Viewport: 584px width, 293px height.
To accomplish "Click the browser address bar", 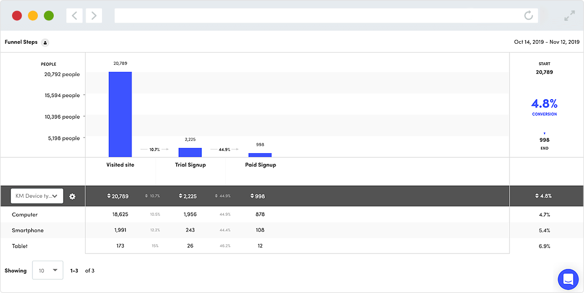I will [326, 16].
